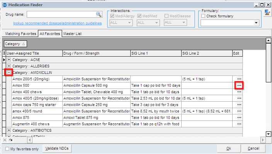
Task: Click the Amoxicillin Tablet, Chewable 400 mg cell
Action: (97, 92)
